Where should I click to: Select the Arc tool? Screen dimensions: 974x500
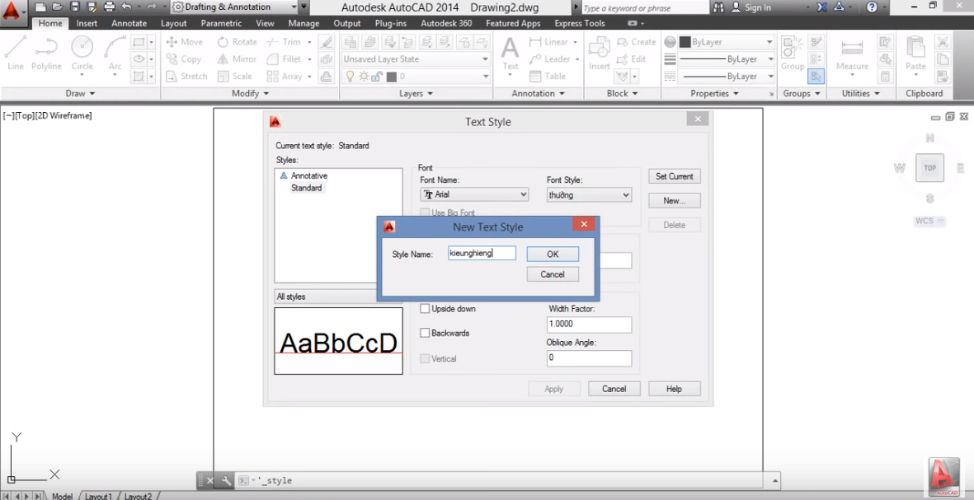click(114, 58)
